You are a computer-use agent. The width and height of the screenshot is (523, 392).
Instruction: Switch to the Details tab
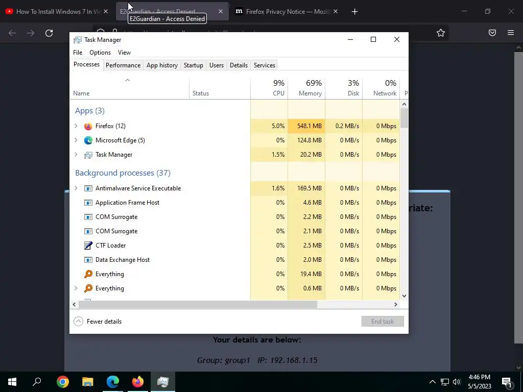tap(239, 65)
